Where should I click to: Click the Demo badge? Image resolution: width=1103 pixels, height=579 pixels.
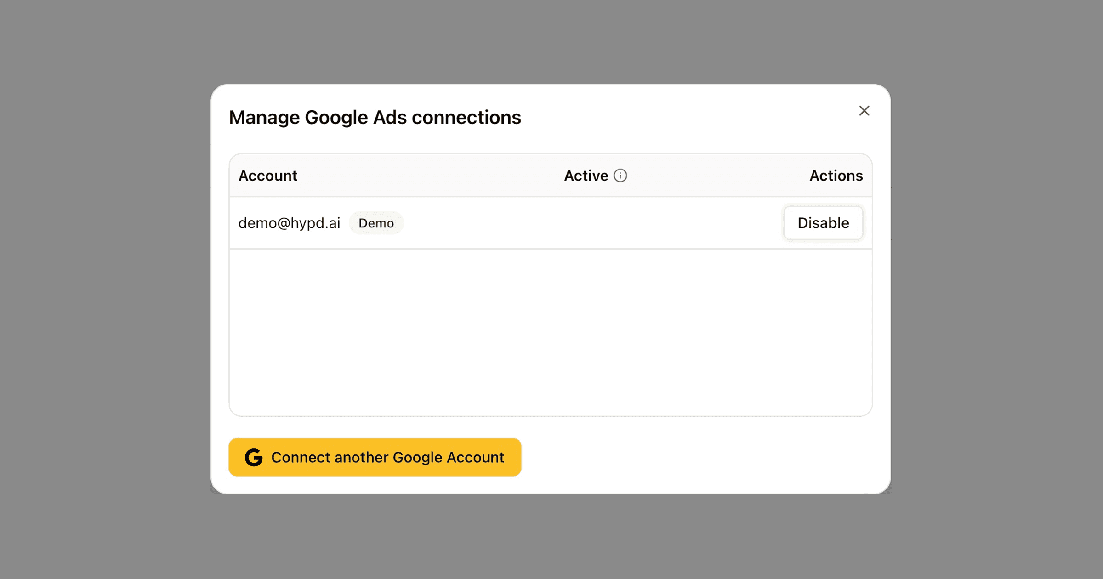tap(376, 223)
